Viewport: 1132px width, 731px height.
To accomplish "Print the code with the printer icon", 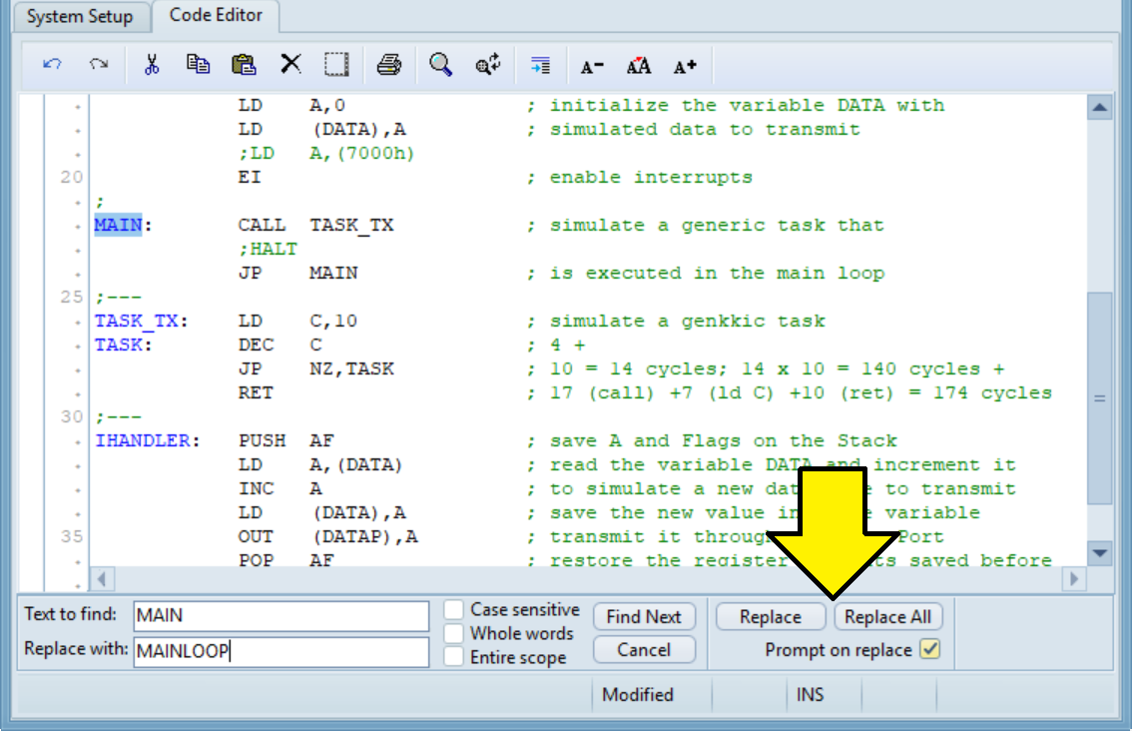I will [x=389, y=65].
